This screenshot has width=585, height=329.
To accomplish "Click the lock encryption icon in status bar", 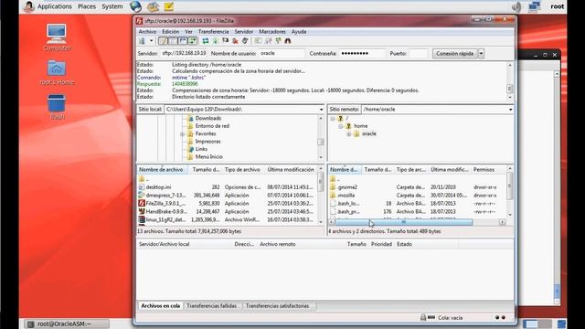I will click(423, 318).
